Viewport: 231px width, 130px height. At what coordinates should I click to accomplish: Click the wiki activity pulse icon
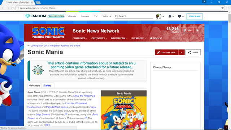pos(197,30)
